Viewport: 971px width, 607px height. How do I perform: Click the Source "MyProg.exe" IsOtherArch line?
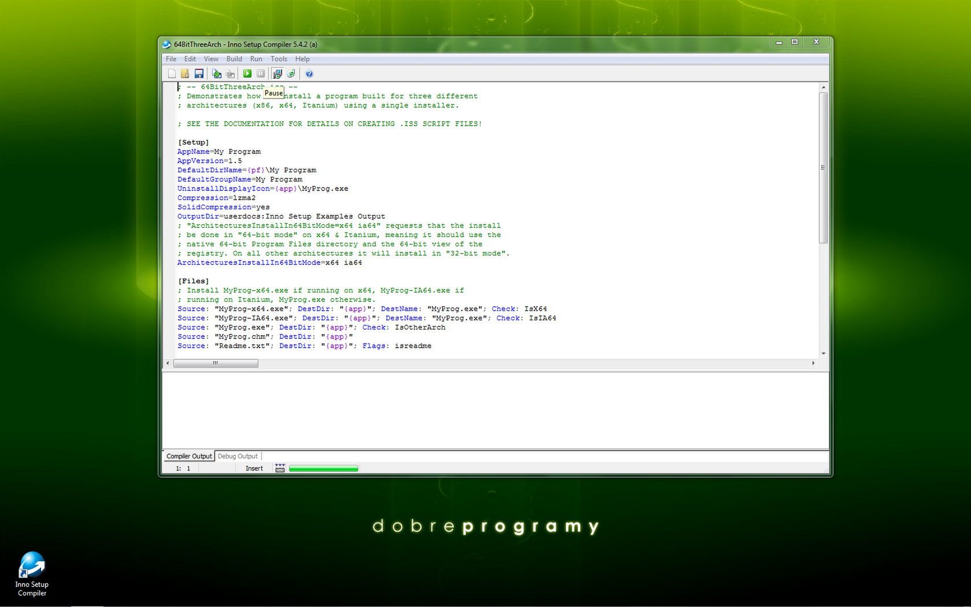point(312,327)
